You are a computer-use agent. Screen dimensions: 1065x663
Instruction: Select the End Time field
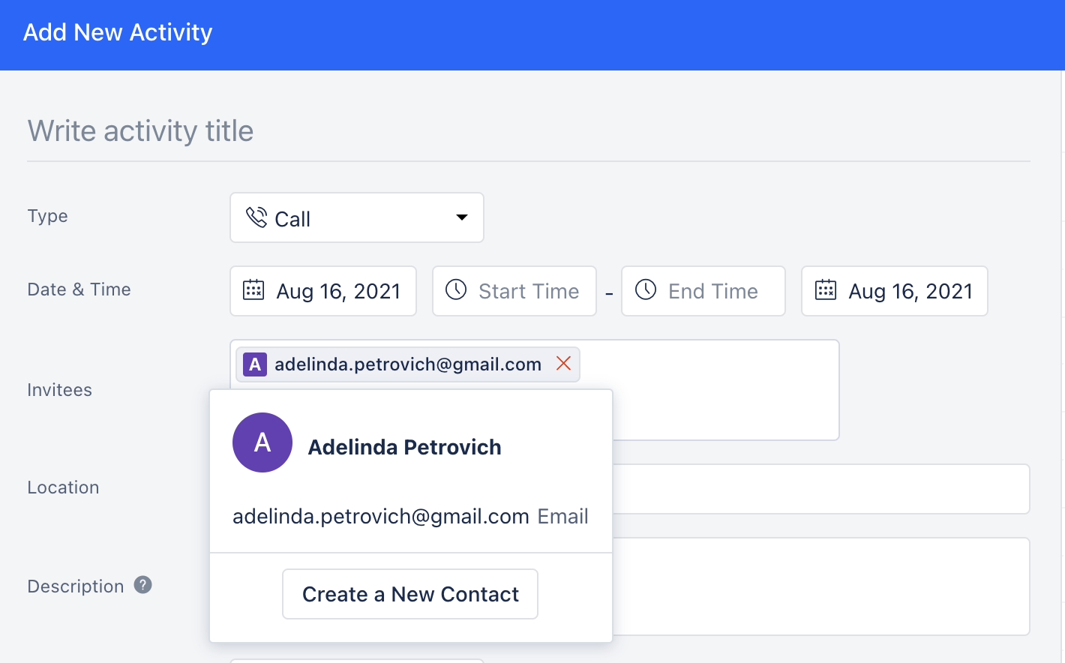point(703,291)
